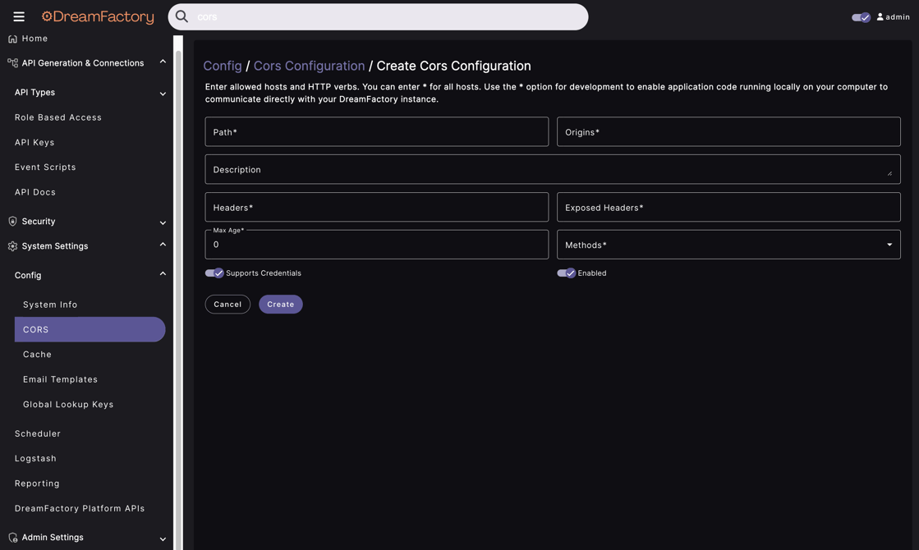Switch the theme toggle in top bar
919x550 pixels.
859,16
